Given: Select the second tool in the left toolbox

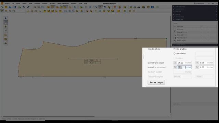Looking at the screenshot, I should tap(5, 23).
